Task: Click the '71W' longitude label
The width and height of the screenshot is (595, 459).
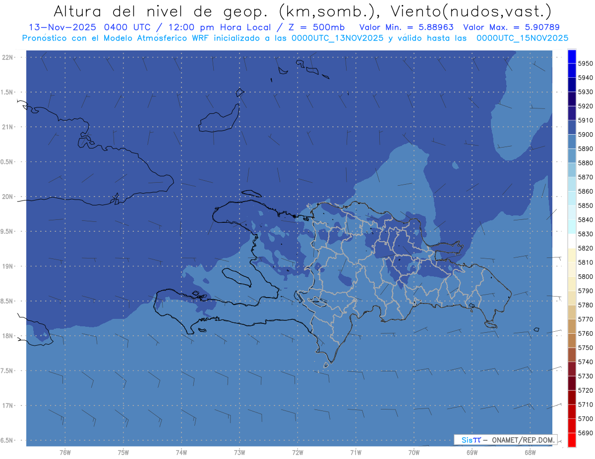Action: 356,453
